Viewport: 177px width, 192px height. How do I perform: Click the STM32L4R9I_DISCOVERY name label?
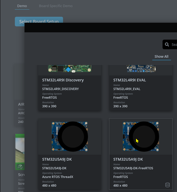(61, 89)
